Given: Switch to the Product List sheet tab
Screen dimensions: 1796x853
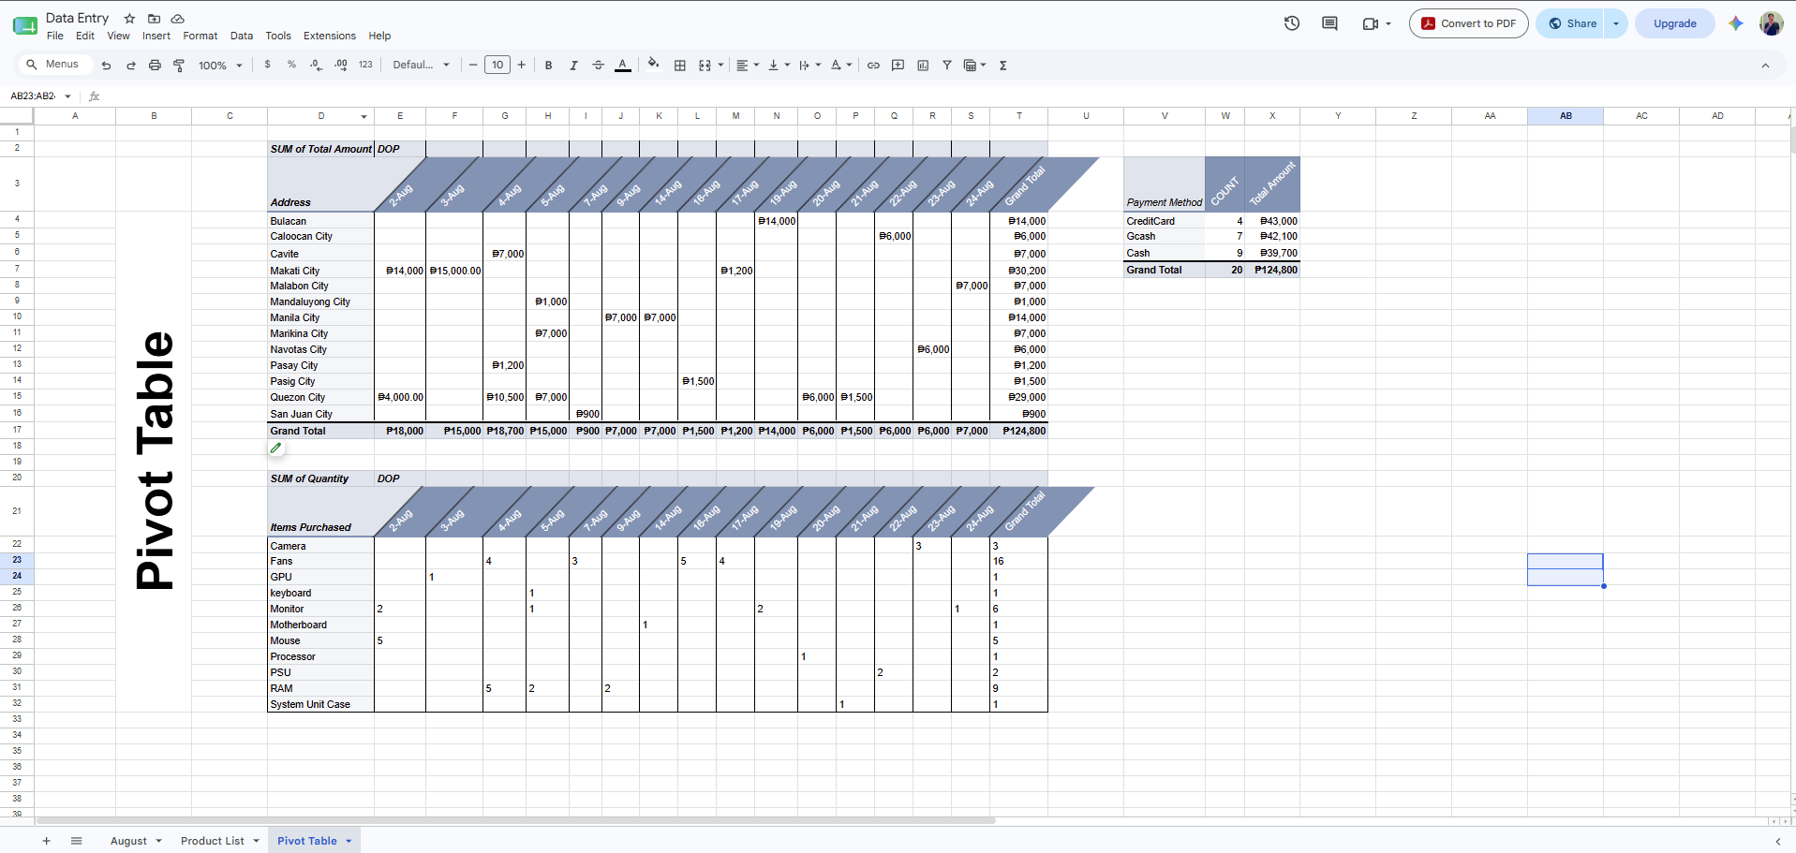Looking at the screenshot, I should pyautogui.click(x=213, y=841).
